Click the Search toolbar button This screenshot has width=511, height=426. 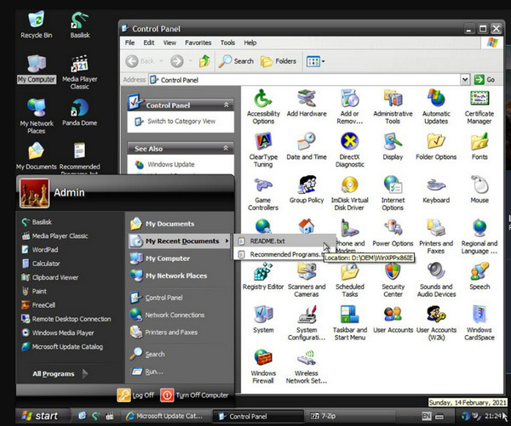pyautogui.click(x=236, y=61)
